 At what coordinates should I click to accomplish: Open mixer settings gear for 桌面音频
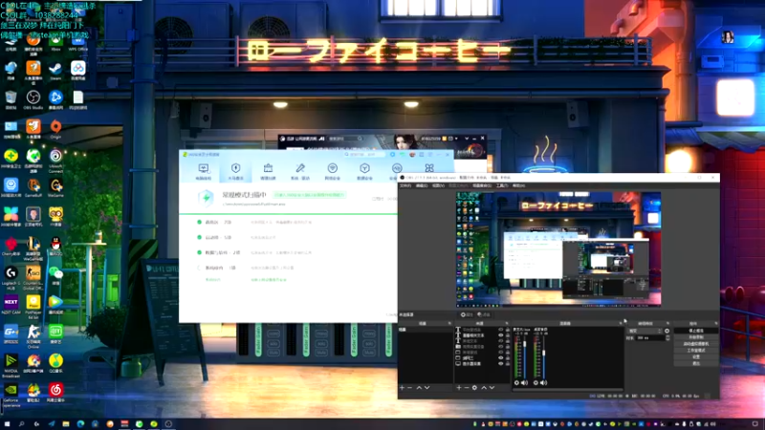tap(535, 383)
